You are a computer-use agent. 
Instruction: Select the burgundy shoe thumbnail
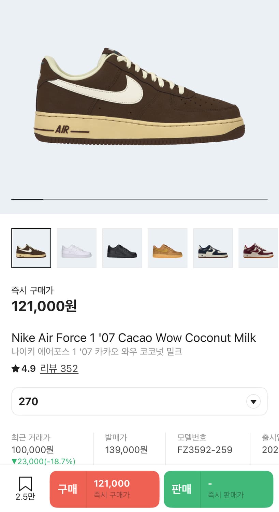coord(258,248)
